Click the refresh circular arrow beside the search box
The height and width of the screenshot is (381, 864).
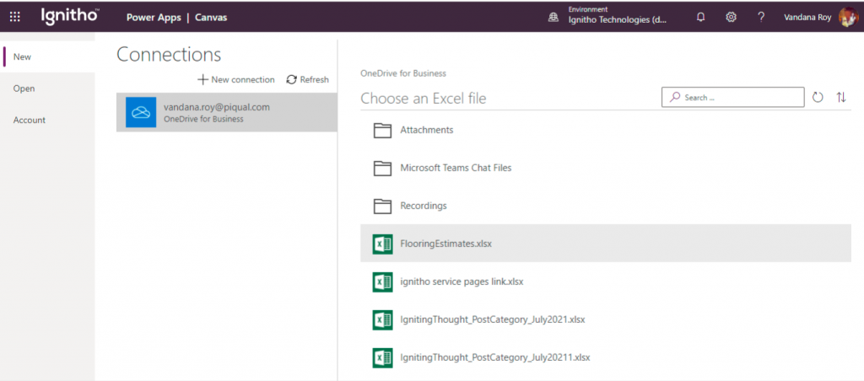coord(818,98)
